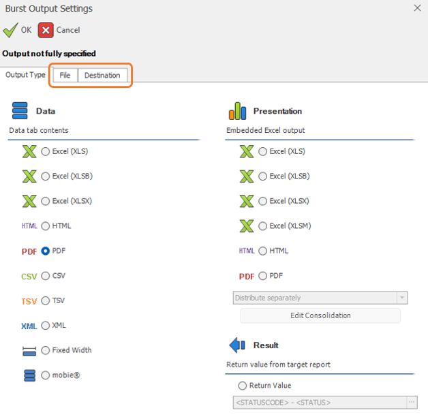Click the Presentation bar chart icon
Screen dimensions: 428x419
point(237,111)
